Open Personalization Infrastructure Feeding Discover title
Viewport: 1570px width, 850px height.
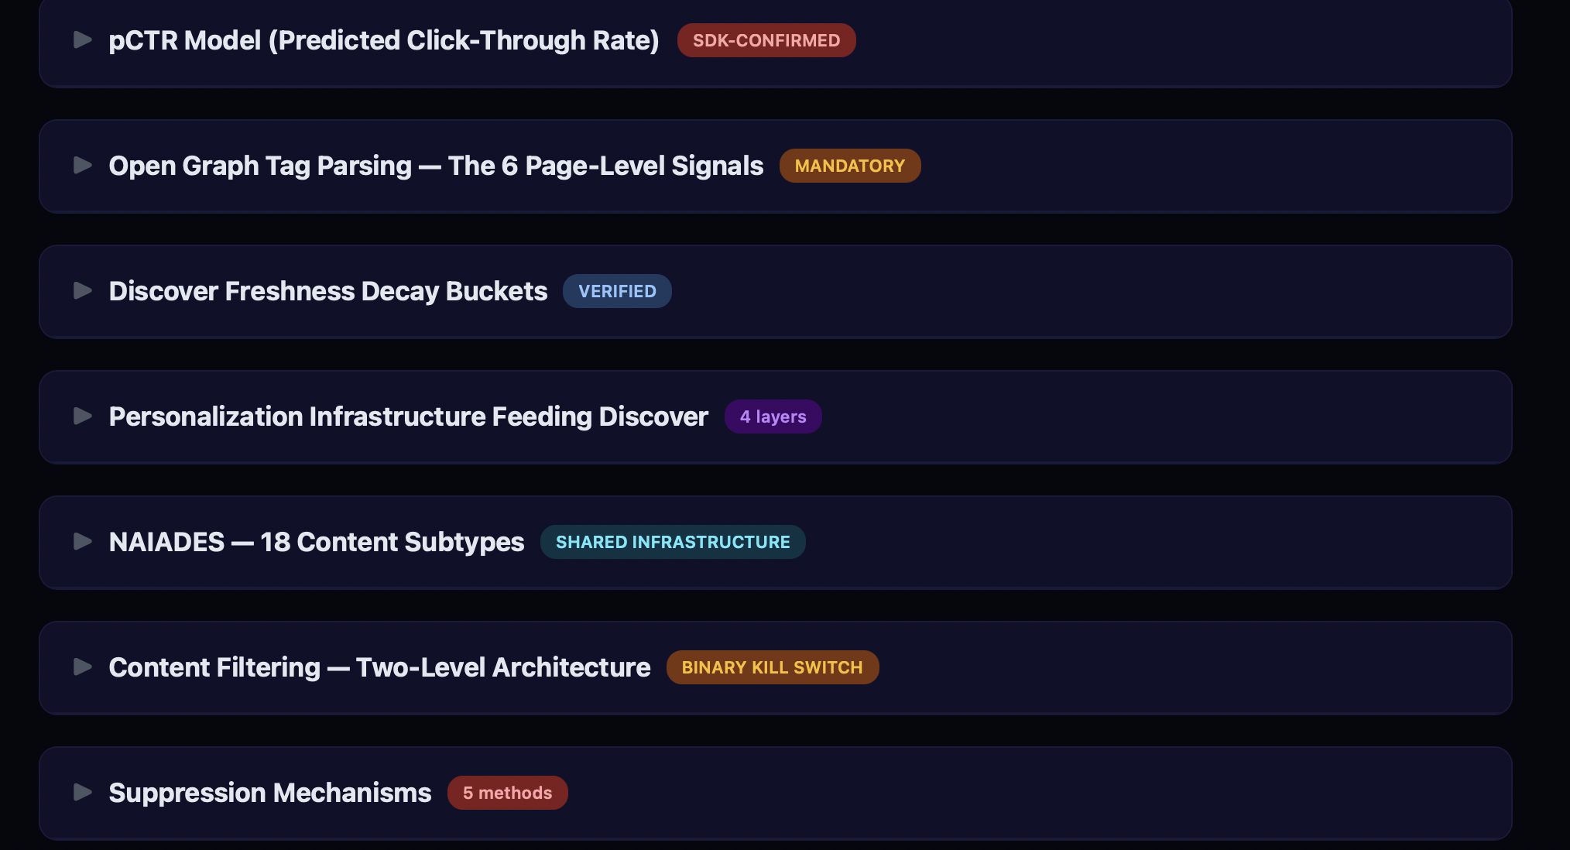[409, 416]
